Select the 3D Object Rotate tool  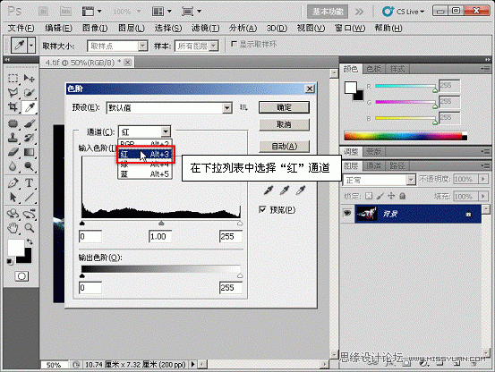[13, 214]
